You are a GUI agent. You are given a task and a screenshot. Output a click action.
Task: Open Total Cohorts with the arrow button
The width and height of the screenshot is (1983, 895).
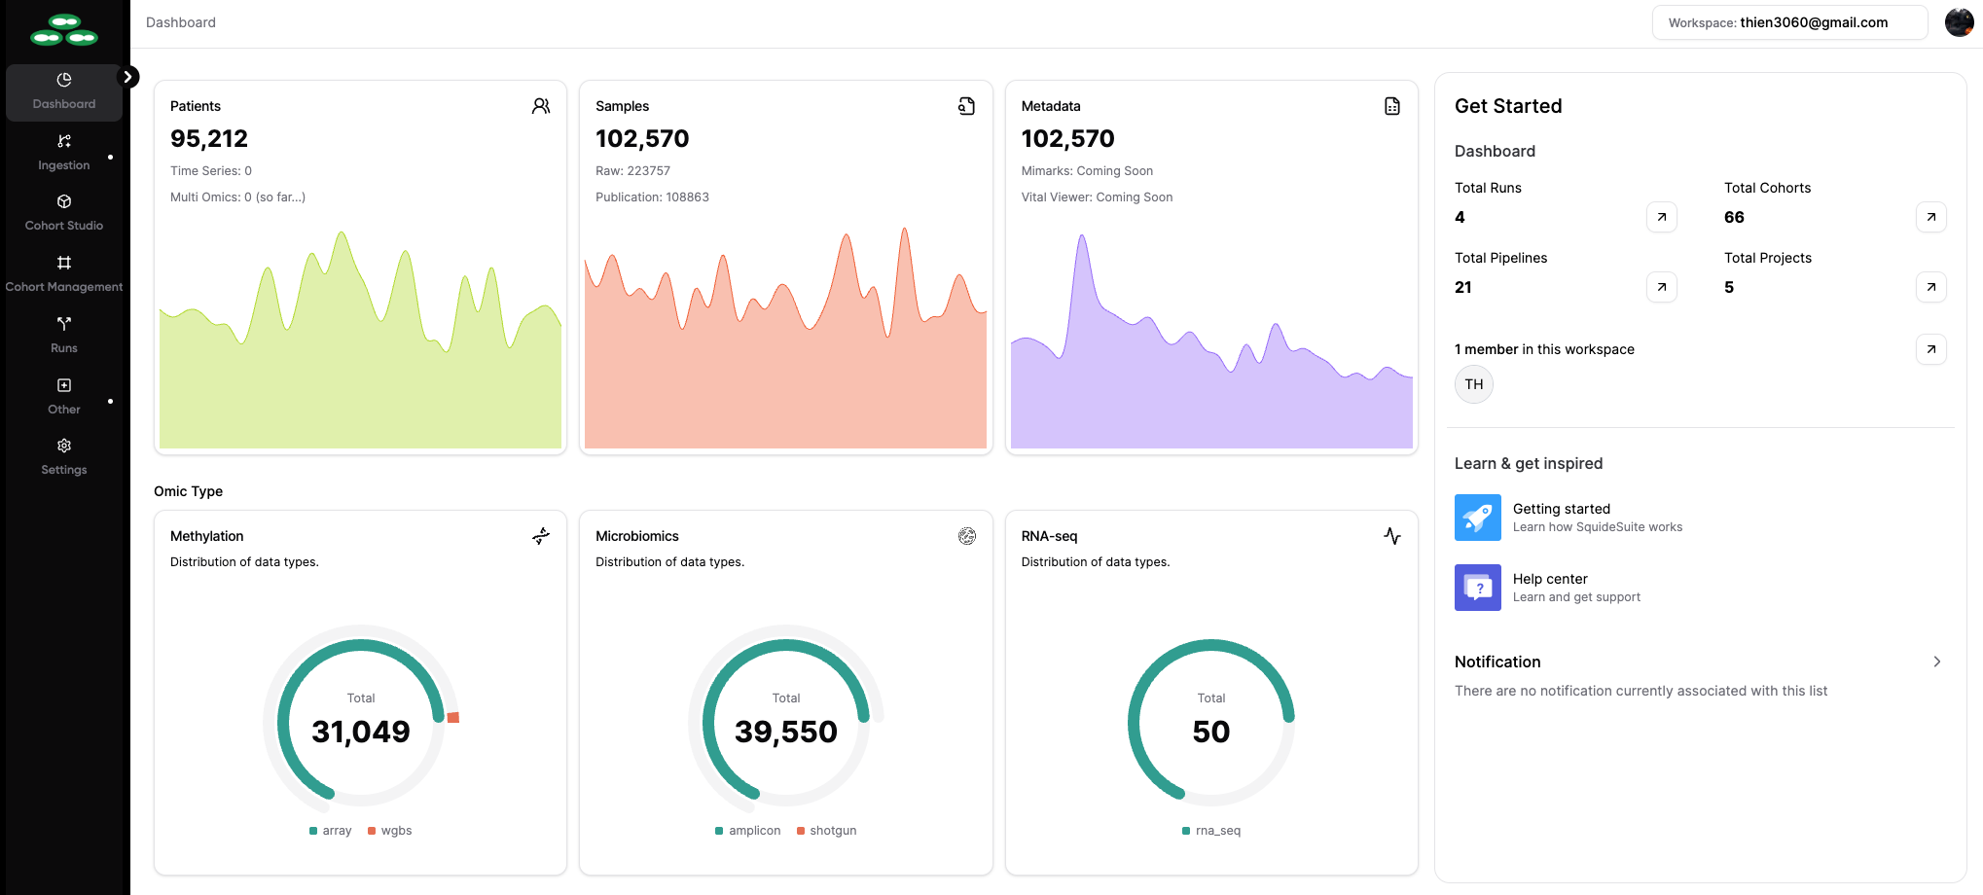(1931, 217)
